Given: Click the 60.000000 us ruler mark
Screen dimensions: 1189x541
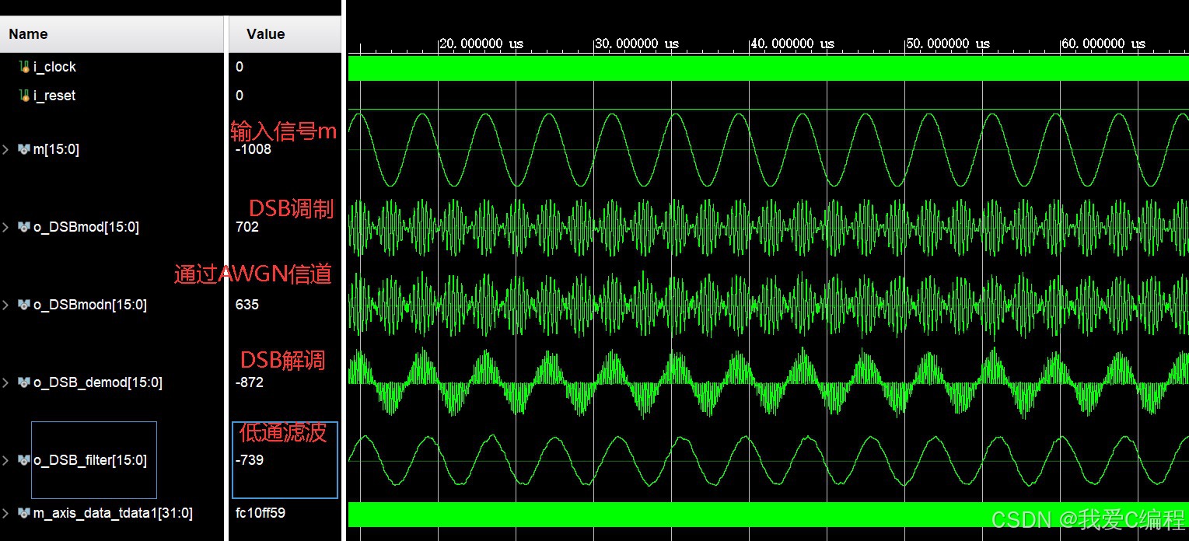Looking at the screenshot, I should [x=1103, y=44].
